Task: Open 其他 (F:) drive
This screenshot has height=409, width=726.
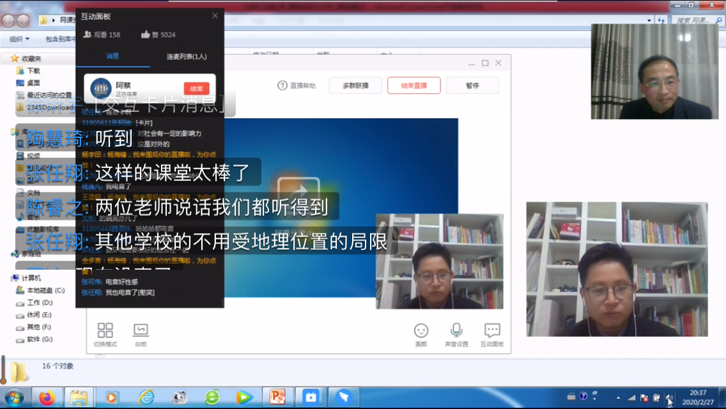Action: coord(34,327)
